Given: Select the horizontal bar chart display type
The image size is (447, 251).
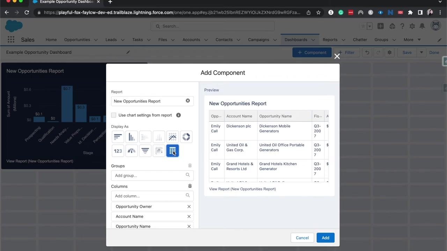Looking at the screenshot, I should click(x=118, y=137).
